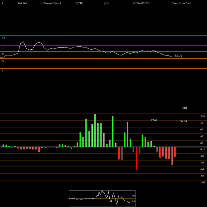
Task: Click the MR axis label -60
Action: point(202,169)
